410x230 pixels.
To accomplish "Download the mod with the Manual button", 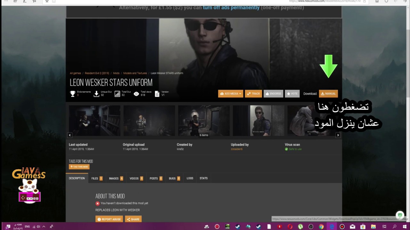I will [328, 94].
